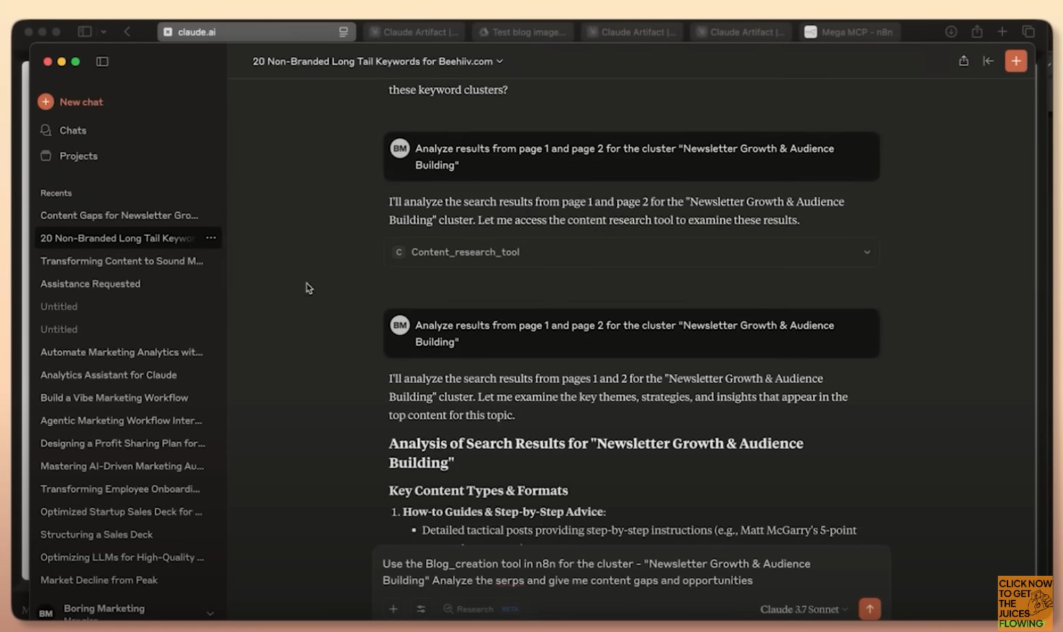Toggle the Safari sidebar icon
The image size is (1063, 632).
click(85, 32)
